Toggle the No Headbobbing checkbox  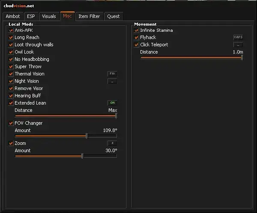11,59
